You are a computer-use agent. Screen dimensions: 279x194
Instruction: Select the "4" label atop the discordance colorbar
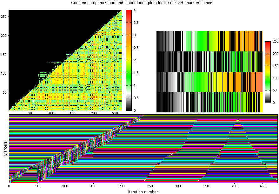135,10
